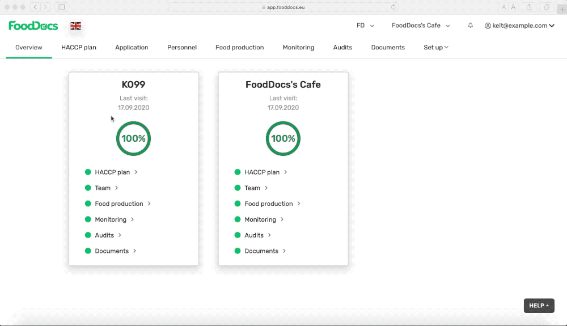Open K099 Audits link

(x=104, y=235)
